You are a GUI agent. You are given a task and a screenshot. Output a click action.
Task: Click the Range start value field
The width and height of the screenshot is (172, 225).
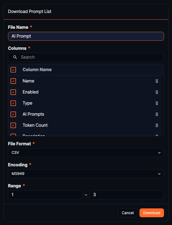point(45,195)
